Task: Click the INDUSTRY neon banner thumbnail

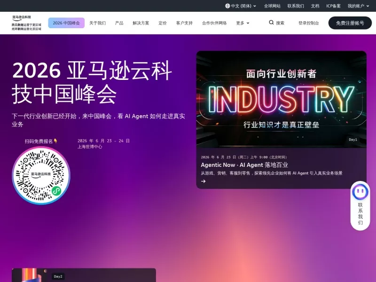Action: pyautogui.click(x=281, y=99)
